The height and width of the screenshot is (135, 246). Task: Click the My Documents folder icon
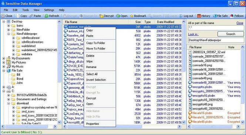click(9, 58)
